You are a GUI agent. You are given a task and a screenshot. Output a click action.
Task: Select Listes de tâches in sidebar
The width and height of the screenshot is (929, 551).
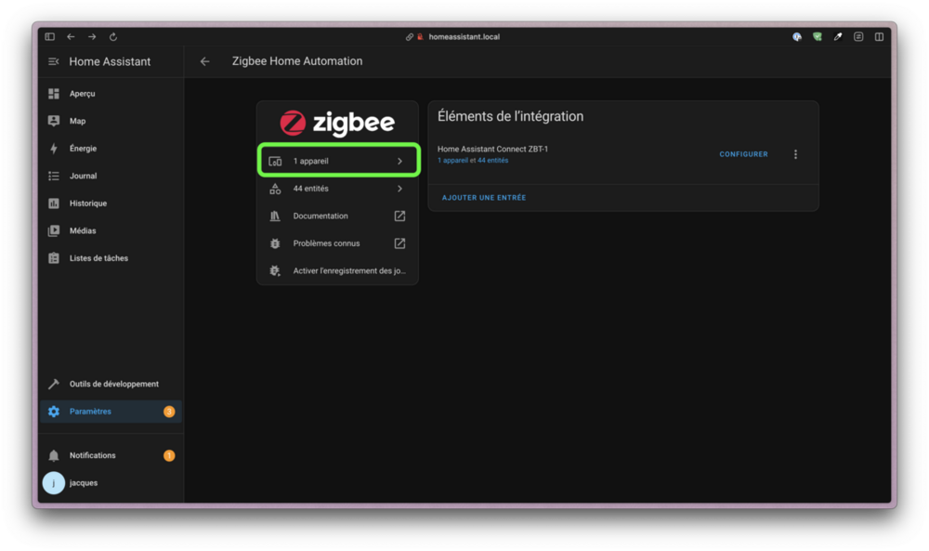[x=98, y=258]
